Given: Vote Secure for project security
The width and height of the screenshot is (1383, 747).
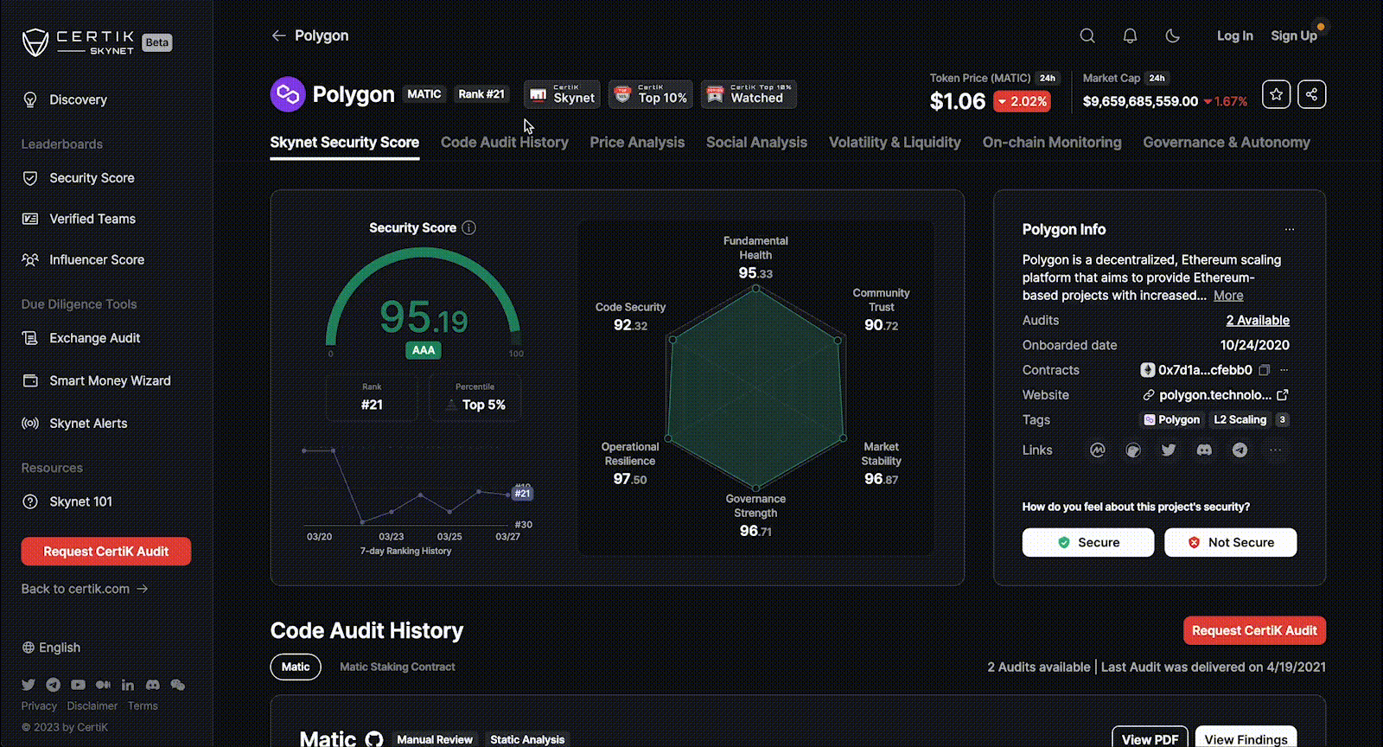Looking at the screenshot, I should tap(1088, 542).
